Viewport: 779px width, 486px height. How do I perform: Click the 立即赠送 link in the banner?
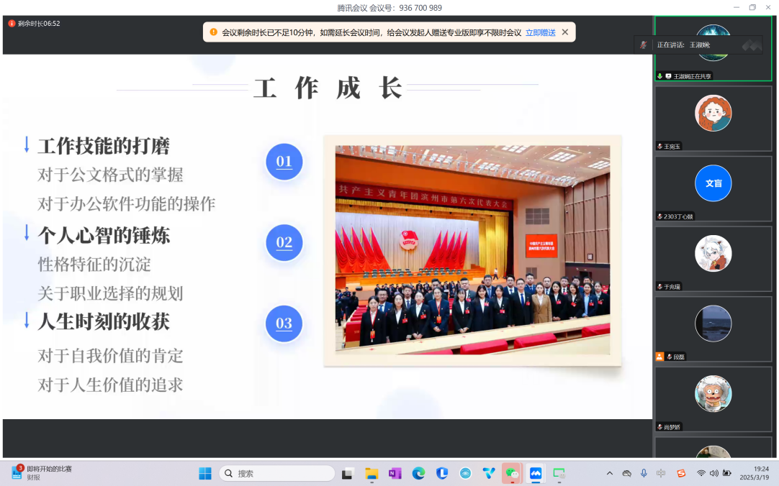[x=540, y=32]
